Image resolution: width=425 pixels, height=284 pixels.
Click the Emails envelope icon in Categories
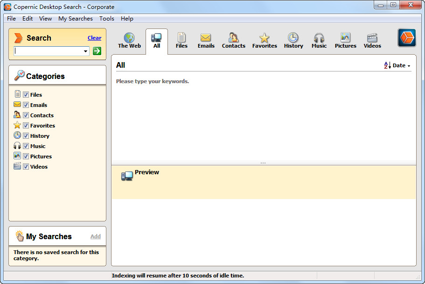point(17,104)
